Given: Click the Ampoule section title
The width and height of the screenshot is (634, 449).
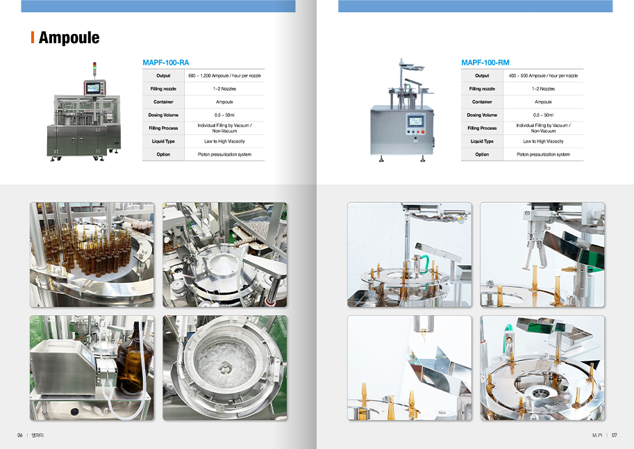Looking at the screenshot, I should coord(69,38).
